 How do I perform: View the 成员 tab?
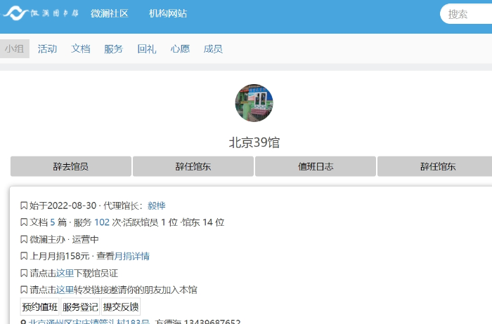[x=213, y=48]
